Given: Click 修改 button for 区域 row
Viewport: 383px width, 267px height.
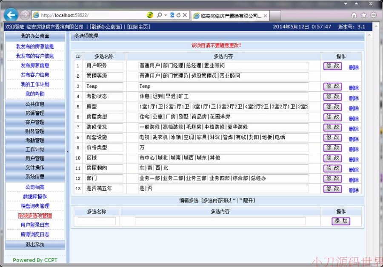Looking at the screenshot, I should (x=332, y=158).
